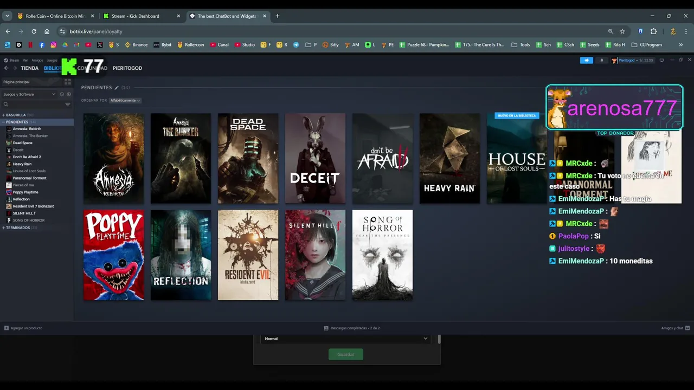This screenshot has width=694, height=390.
Task: Open the Normal dropdown in botrix panel
Action: pyautogui.click(x=346, y=339)
